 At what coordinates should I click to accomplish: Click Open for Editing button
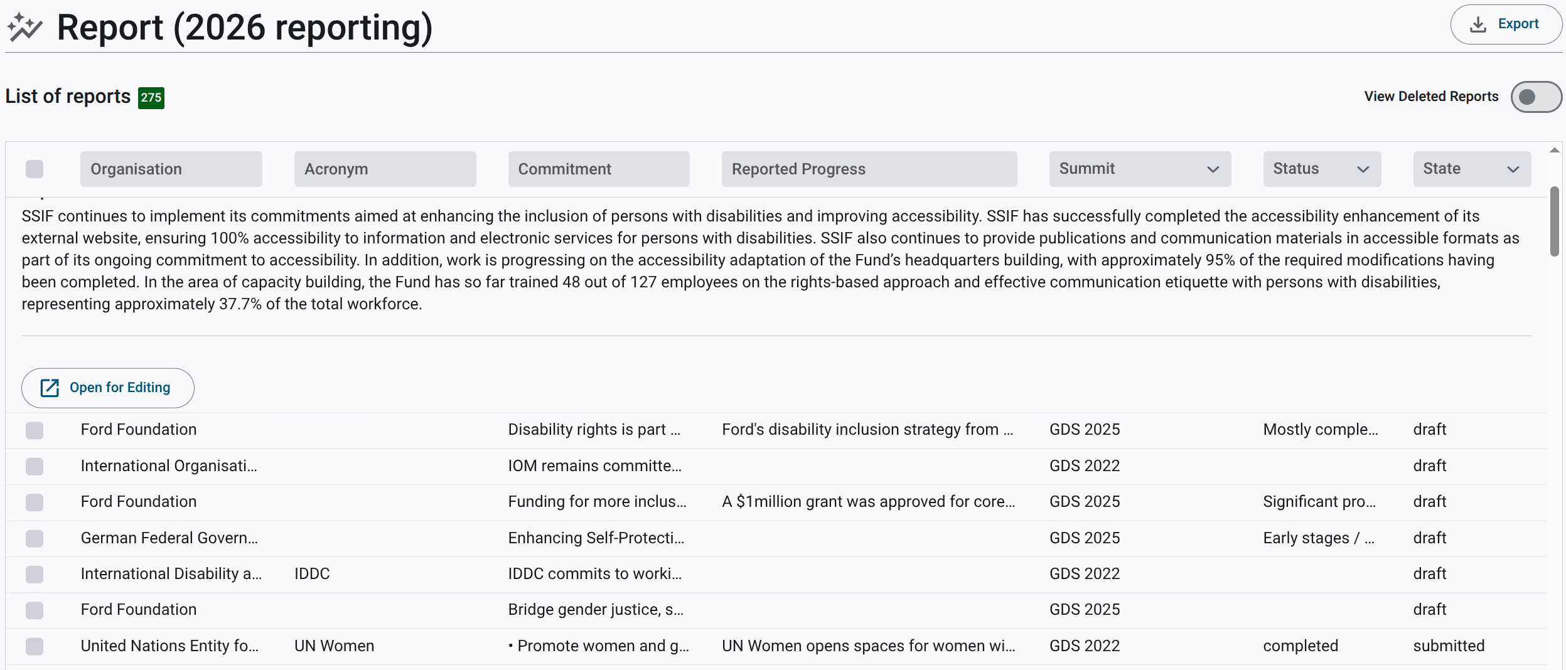[x=108, y=388]
